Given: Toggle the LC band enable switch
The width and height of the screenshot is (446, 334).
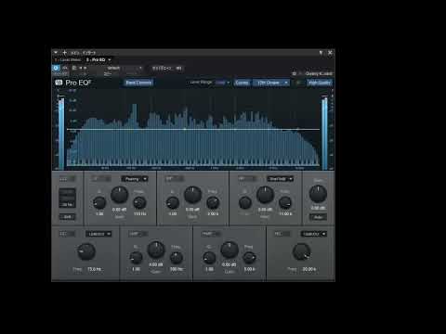Looking at the screenshot, I should [x=67, y=234].
